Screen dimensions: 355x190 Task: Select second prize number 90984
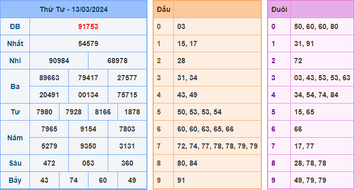tap(59, 61)
